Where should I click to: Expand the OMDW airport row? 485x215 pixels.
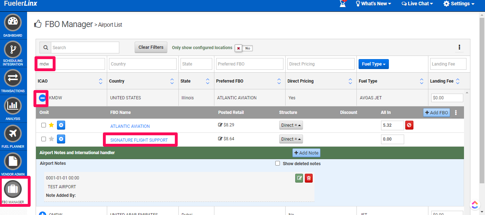42,213
